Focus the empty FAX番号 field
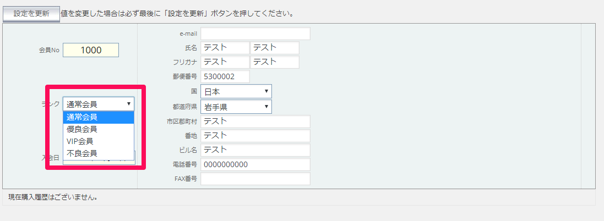The height and width of the screenshot is (221, 604). [255, 179]
